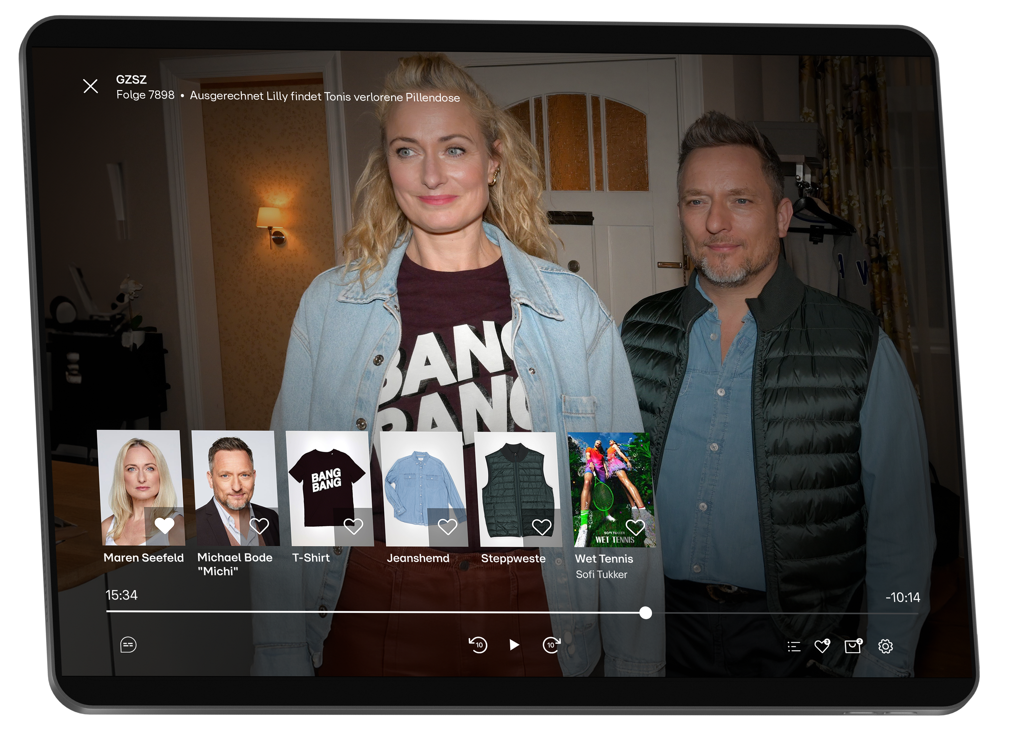Open player settings gear
Screen dimensions: 1020x747
coord(885,647)
